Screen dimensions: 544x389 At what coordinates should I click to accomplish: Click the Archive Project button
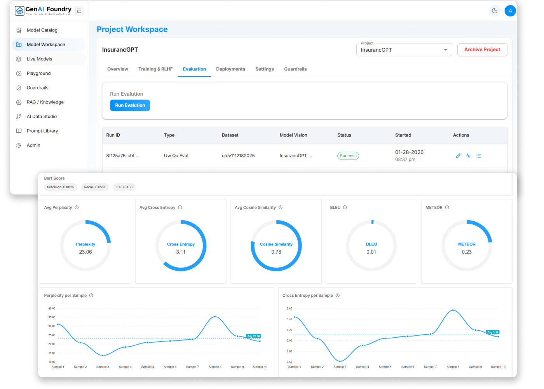[482, 50]
